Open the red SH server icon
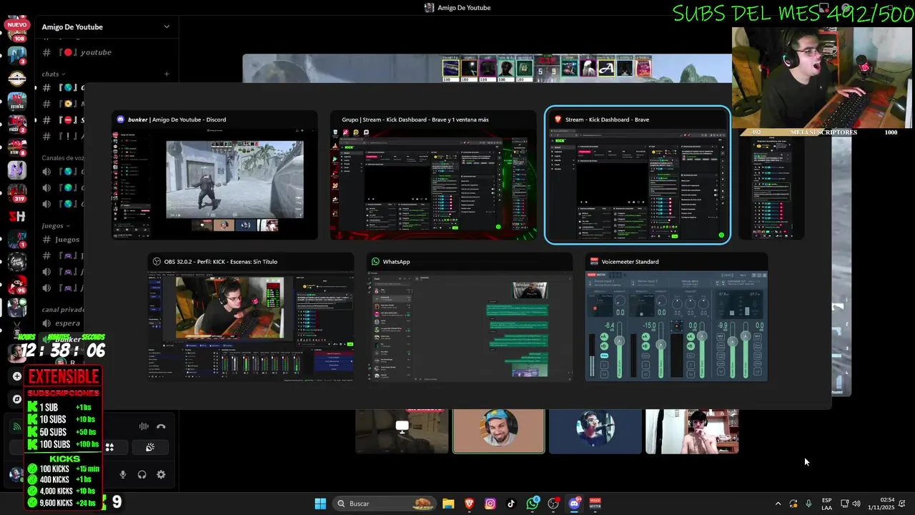Screen dimensions: 915x515 [17, 217]
